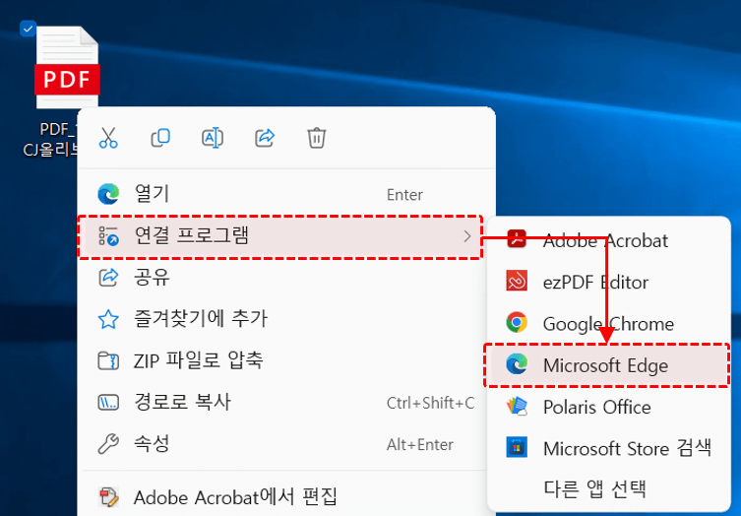Click the Copy icon in context menu
Screen dimensions: 741x516
160,138
